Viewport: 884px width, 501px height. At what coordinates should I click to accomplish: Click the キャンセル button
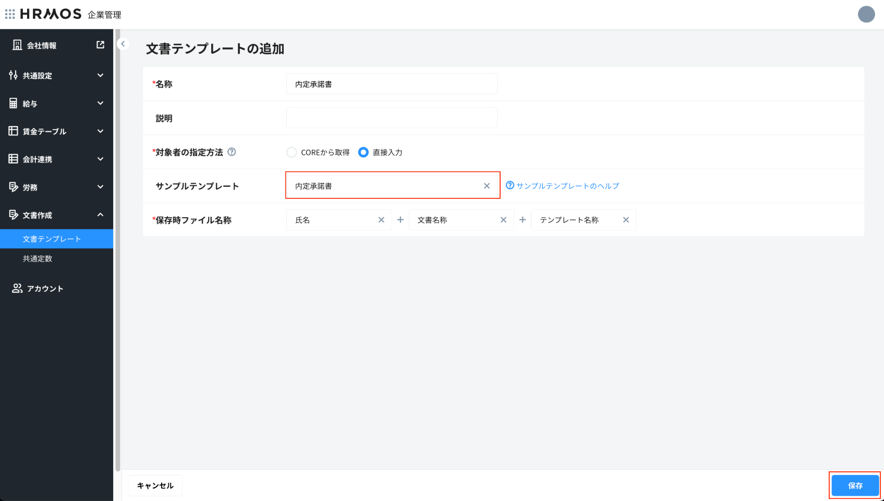tap(155, 485)
